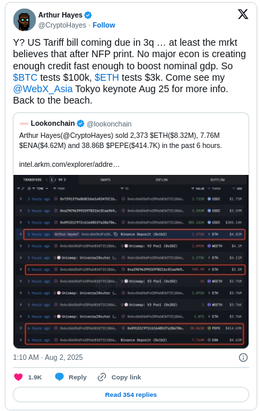Image resolution: width=260 pixels, height=411 pixels.
Task: Open Arthur Hayes profile avatar
Action: [x=24, y=20]
